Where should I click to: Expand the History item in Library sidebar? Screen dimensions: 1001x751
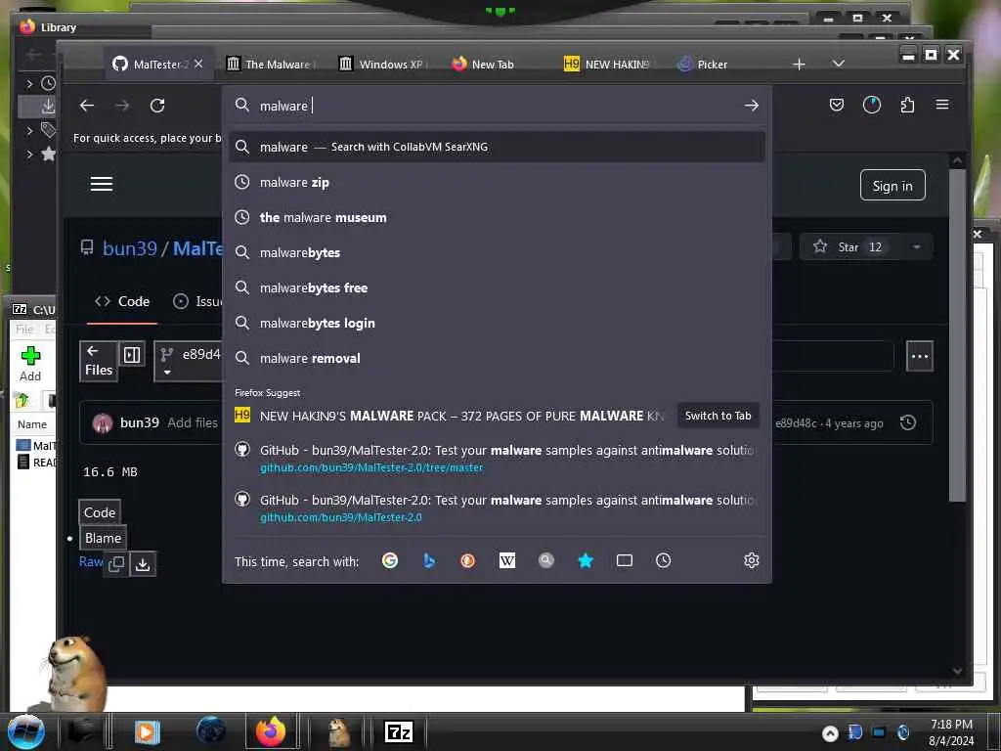coord(29,84)
